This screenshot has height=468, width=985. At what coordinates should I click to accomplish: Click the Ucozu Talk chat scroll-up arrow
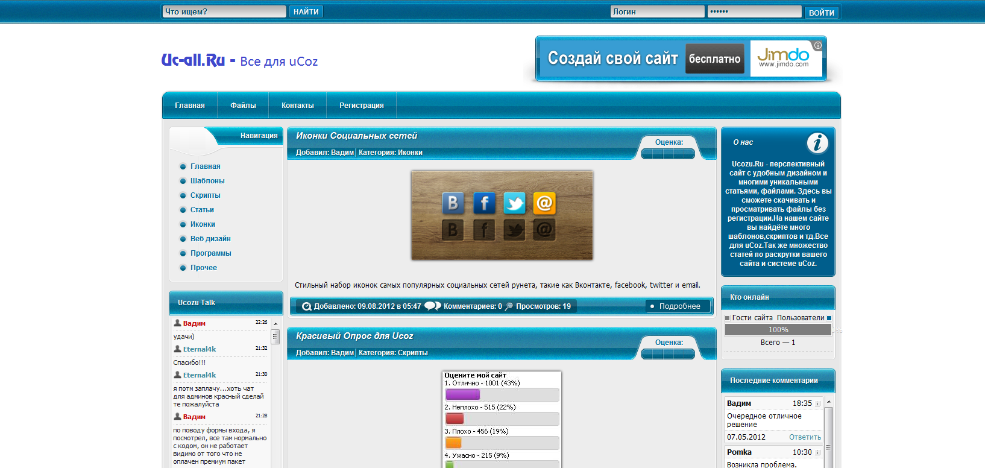(275, 324)
